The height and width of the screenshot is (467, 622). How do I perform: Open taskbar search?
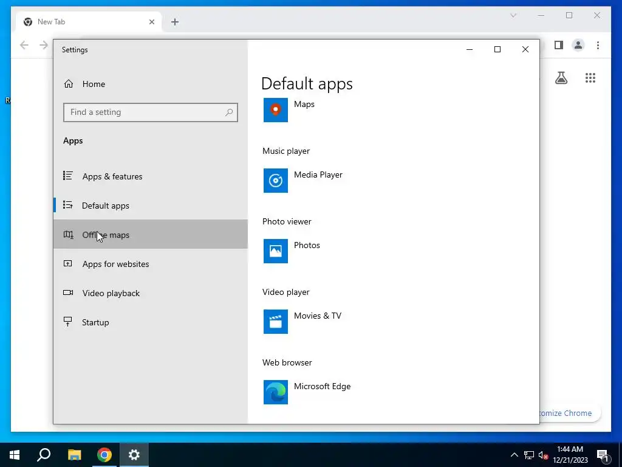pyautogui.click(x=44, y=455)
